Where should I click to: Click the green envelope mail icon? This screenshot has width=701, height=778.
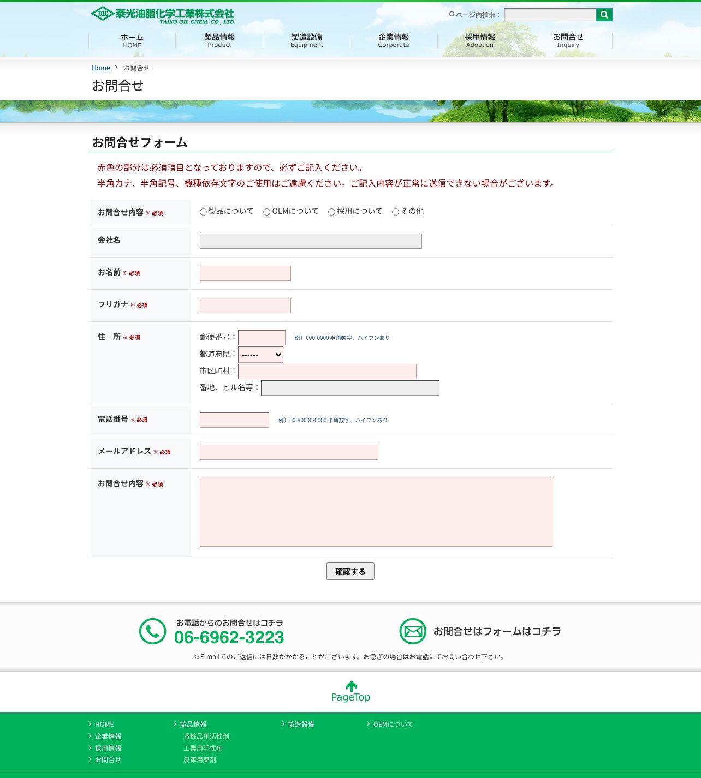click(413, 631)
